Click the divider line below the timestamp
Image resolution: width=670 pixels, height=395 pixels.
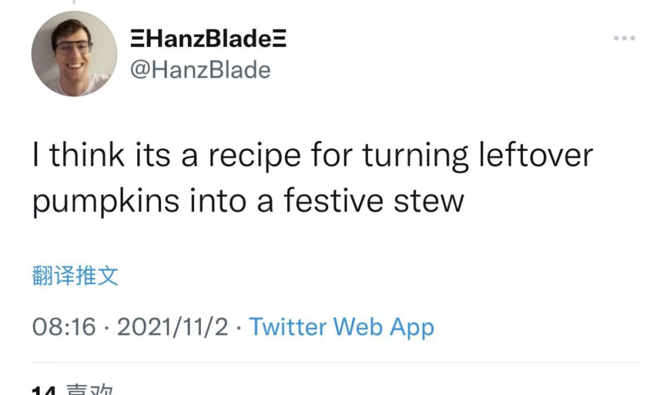tap(335, 363)
